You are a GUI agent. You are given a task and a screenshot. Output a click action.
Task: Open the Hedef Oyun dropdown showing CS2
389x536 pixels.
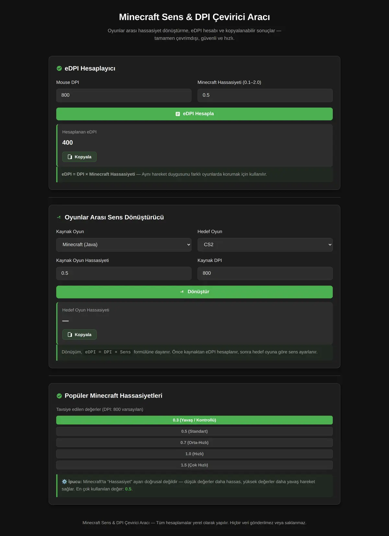coord(265,245)
